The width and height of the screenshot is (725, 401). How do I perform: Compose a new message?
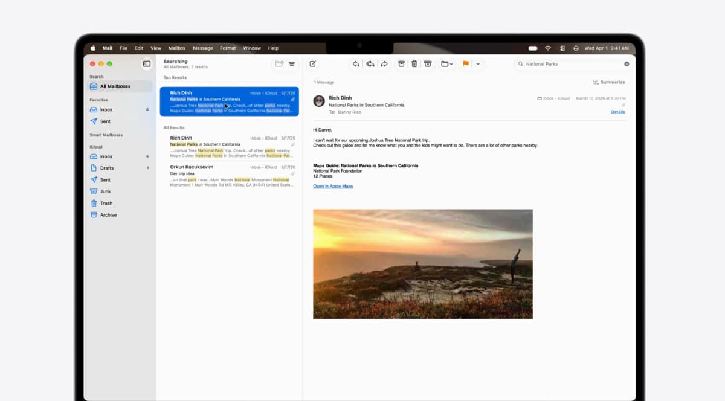click(x=312, y=64)
